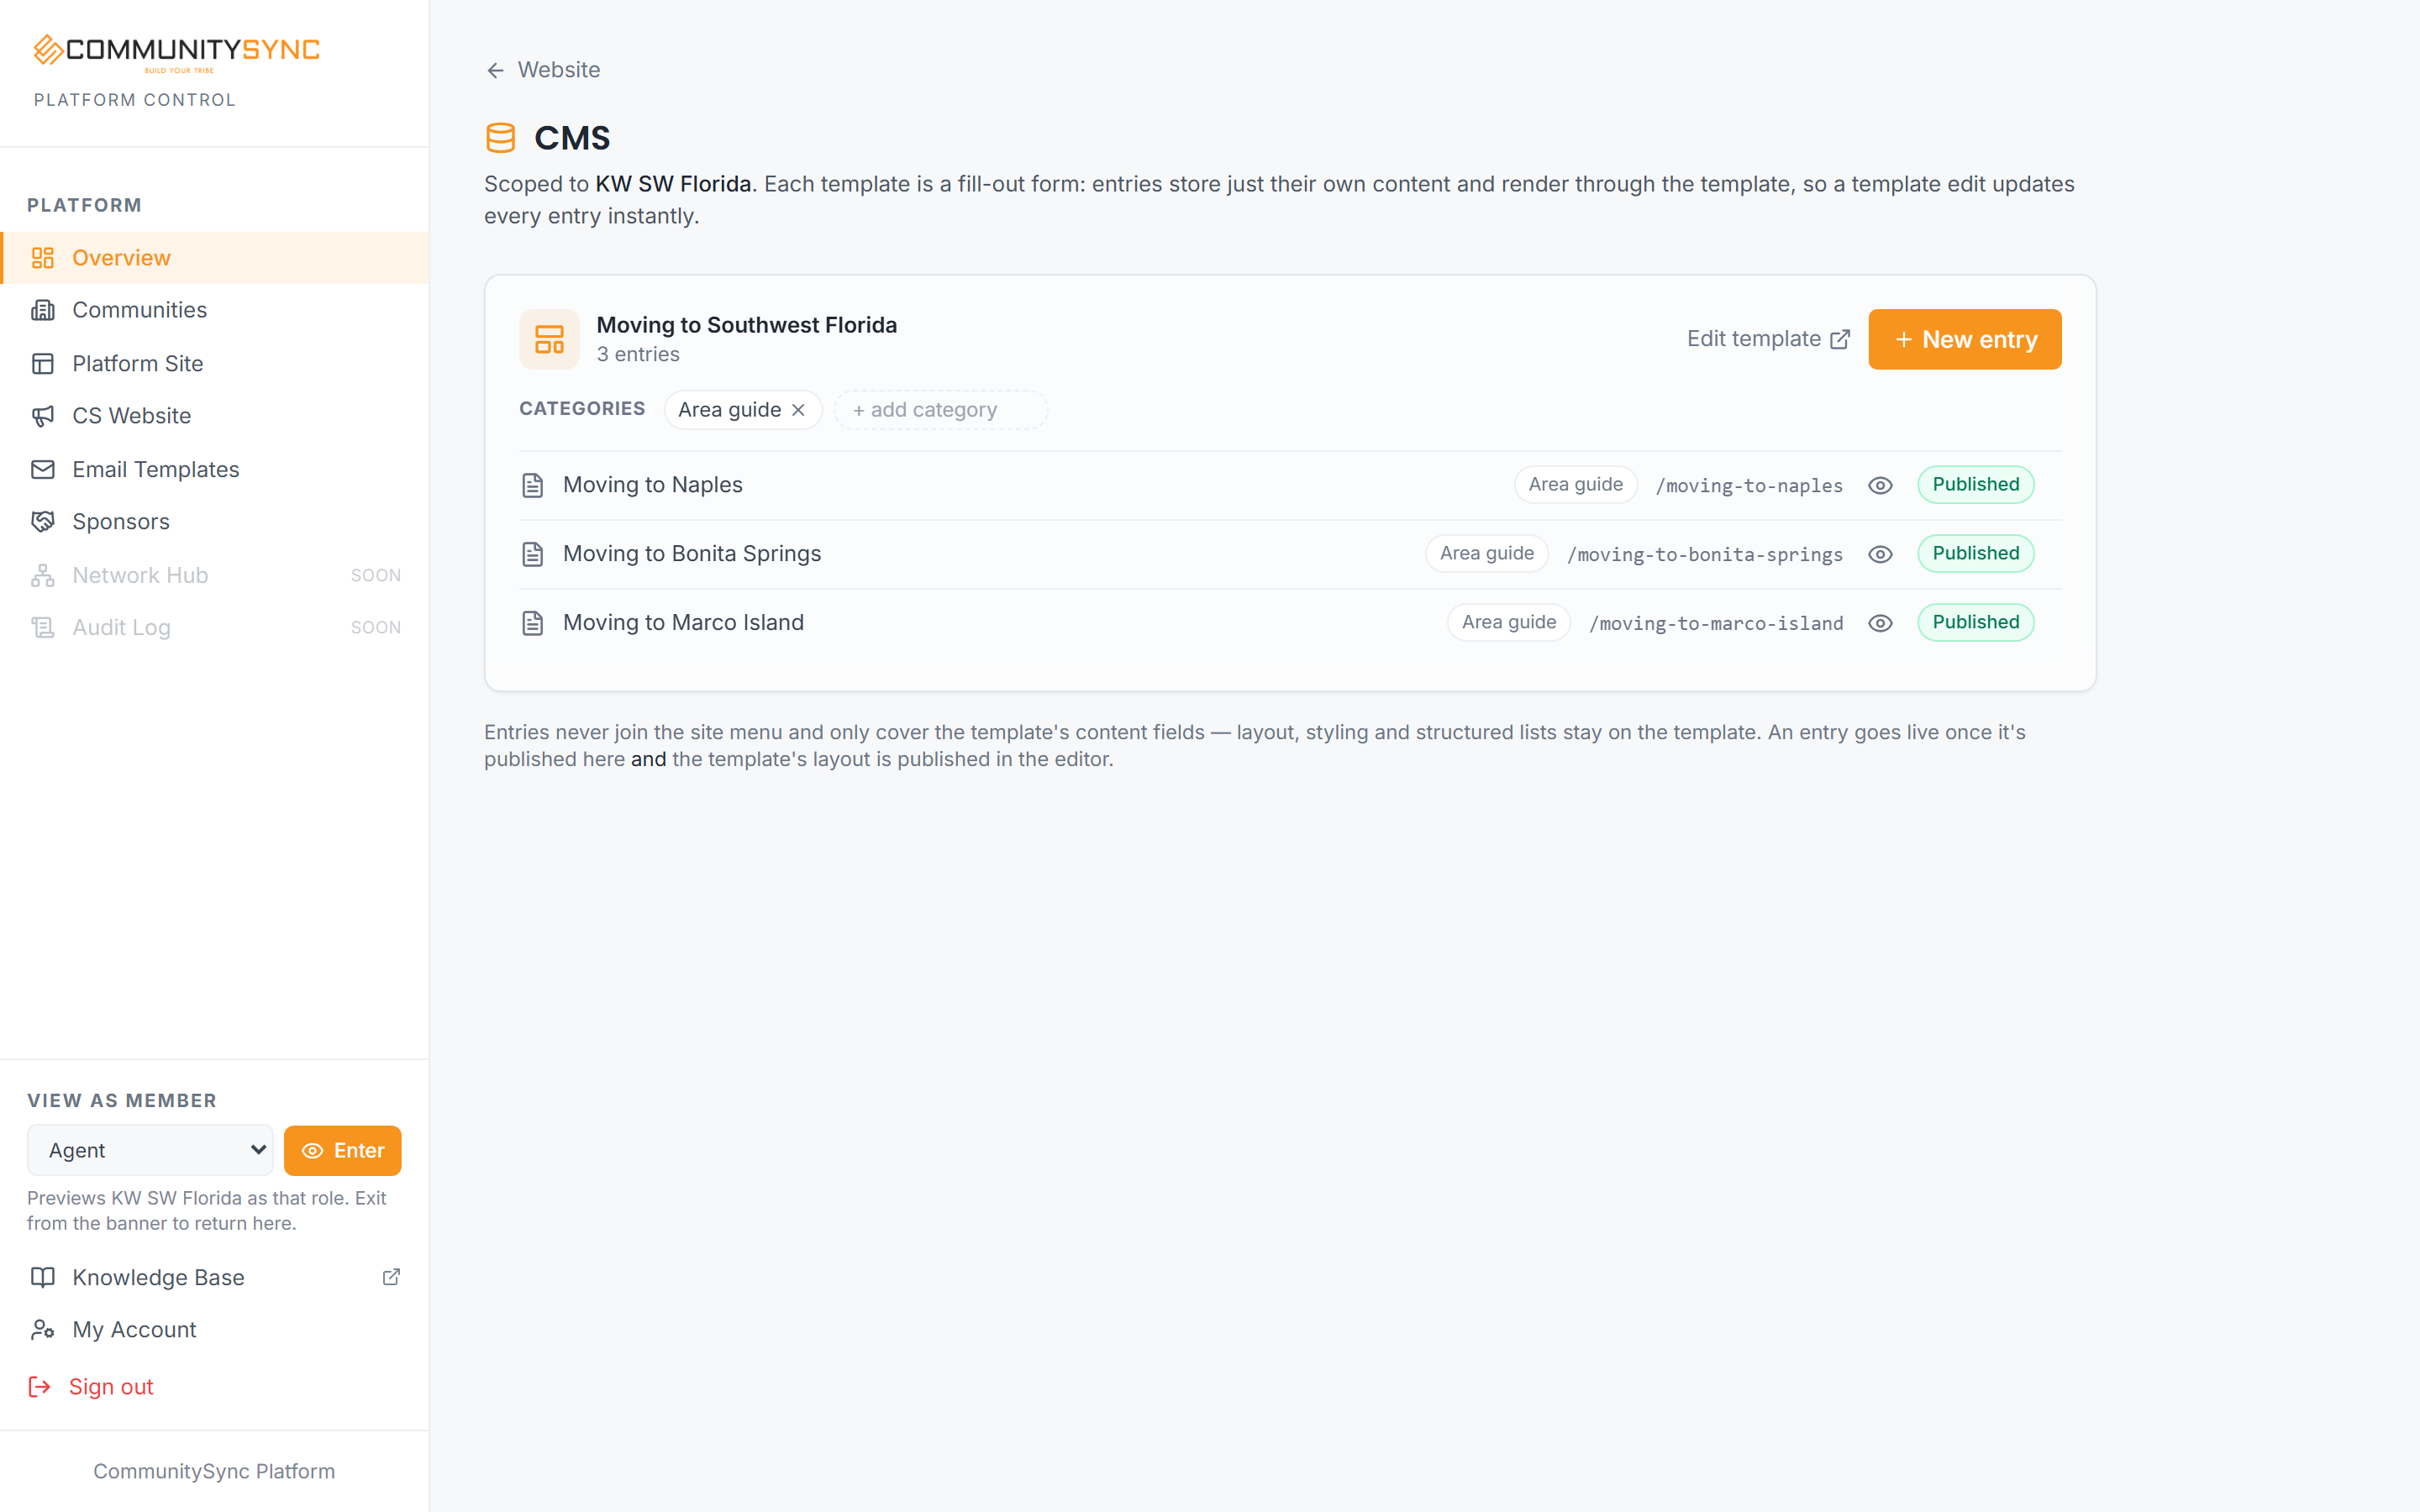Toggle Published status for Moving to Bonita Springs
This screenshot has width=2420, height=1512.
pos(1975,554)
